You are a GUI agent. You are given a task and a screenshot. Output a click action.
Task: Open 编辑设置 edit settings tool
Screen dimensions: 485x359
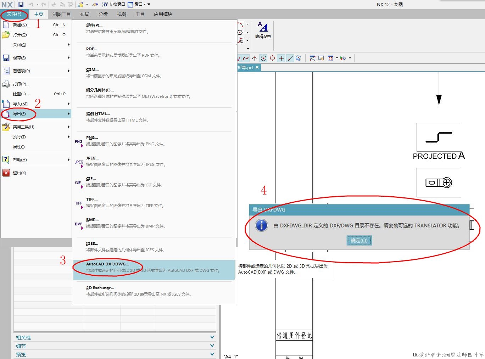click(263, 30)
